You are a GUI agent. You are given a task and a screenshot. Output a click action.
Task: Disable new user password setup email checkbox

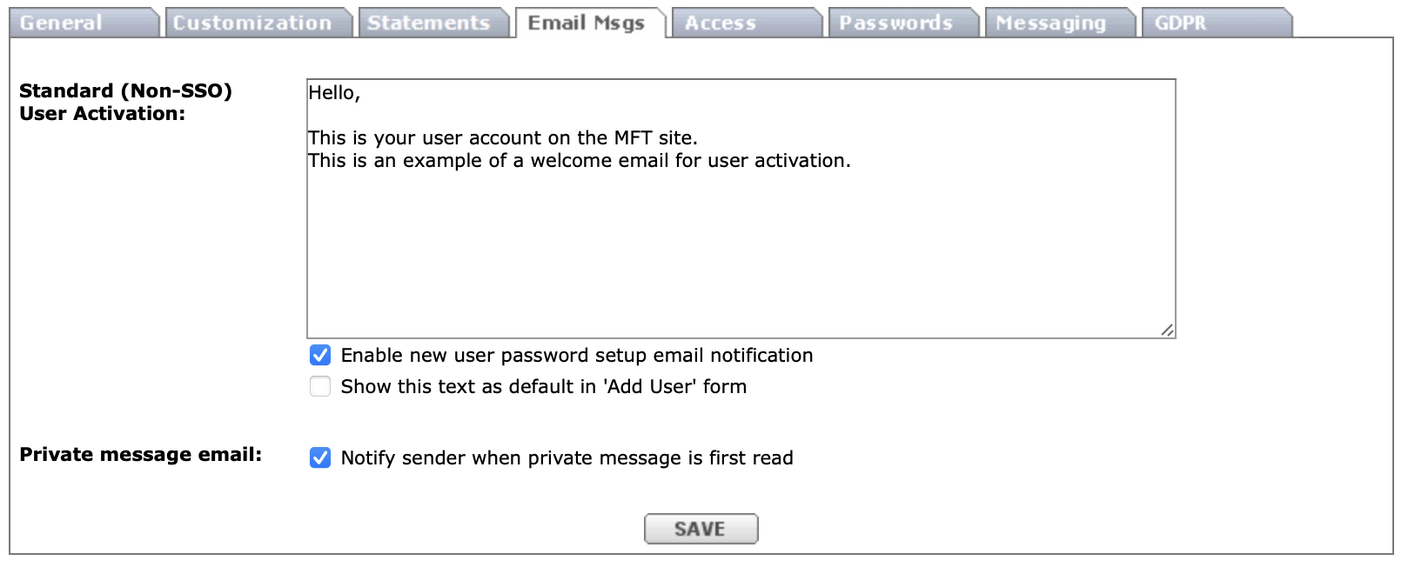pos(320,355)
